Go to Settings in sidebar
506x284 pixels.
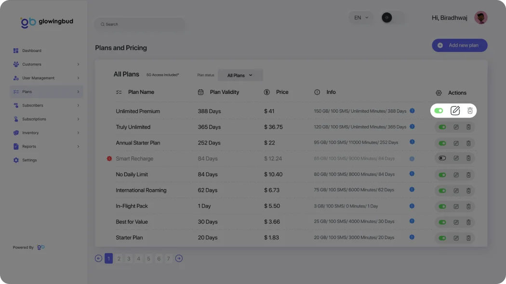point(29,160)
